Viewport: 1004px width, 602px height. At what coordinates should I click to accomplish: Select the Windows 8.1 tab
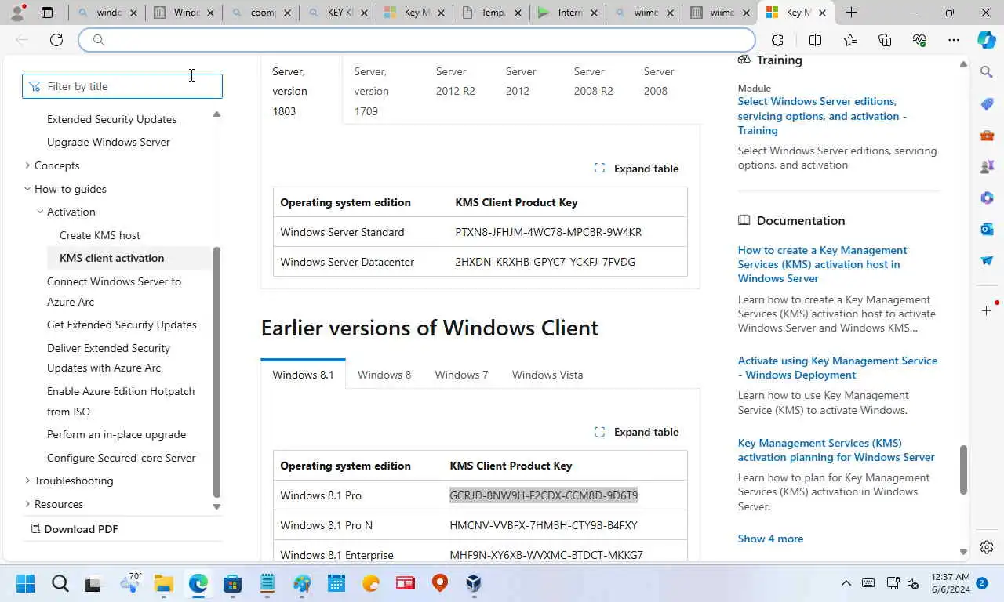pos(303,375)
